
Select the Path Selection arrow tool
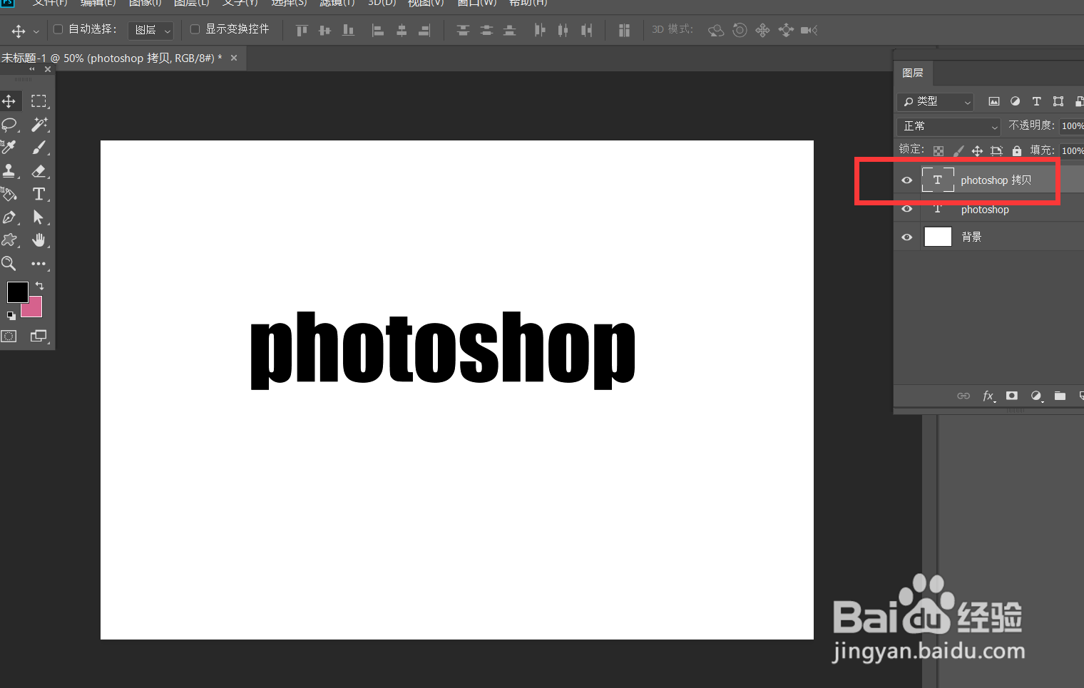[x=39, y=217]
